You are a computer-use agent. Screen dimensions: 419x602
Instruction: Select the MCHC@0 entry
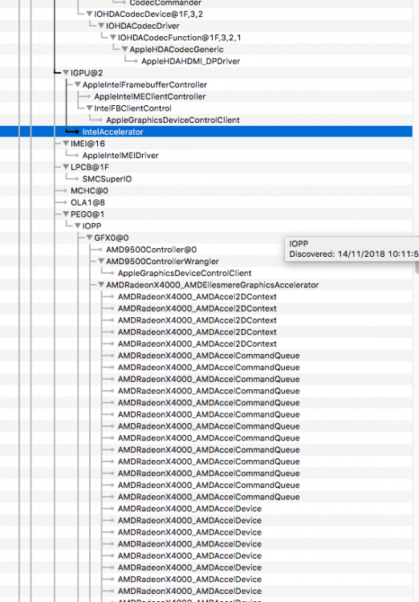click(89, 191)
